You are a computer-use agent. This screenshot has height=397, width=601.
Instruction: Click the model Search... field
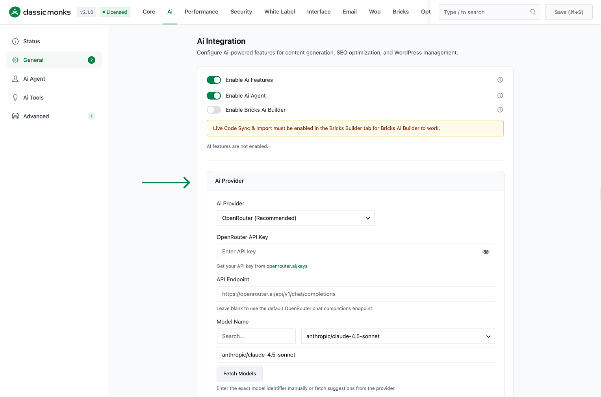pyautogui.click(x=256, y=336)
